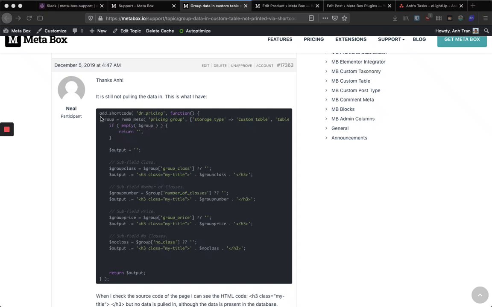Expand the Announcements forum item
492x307 pixels.
(349, 138)
